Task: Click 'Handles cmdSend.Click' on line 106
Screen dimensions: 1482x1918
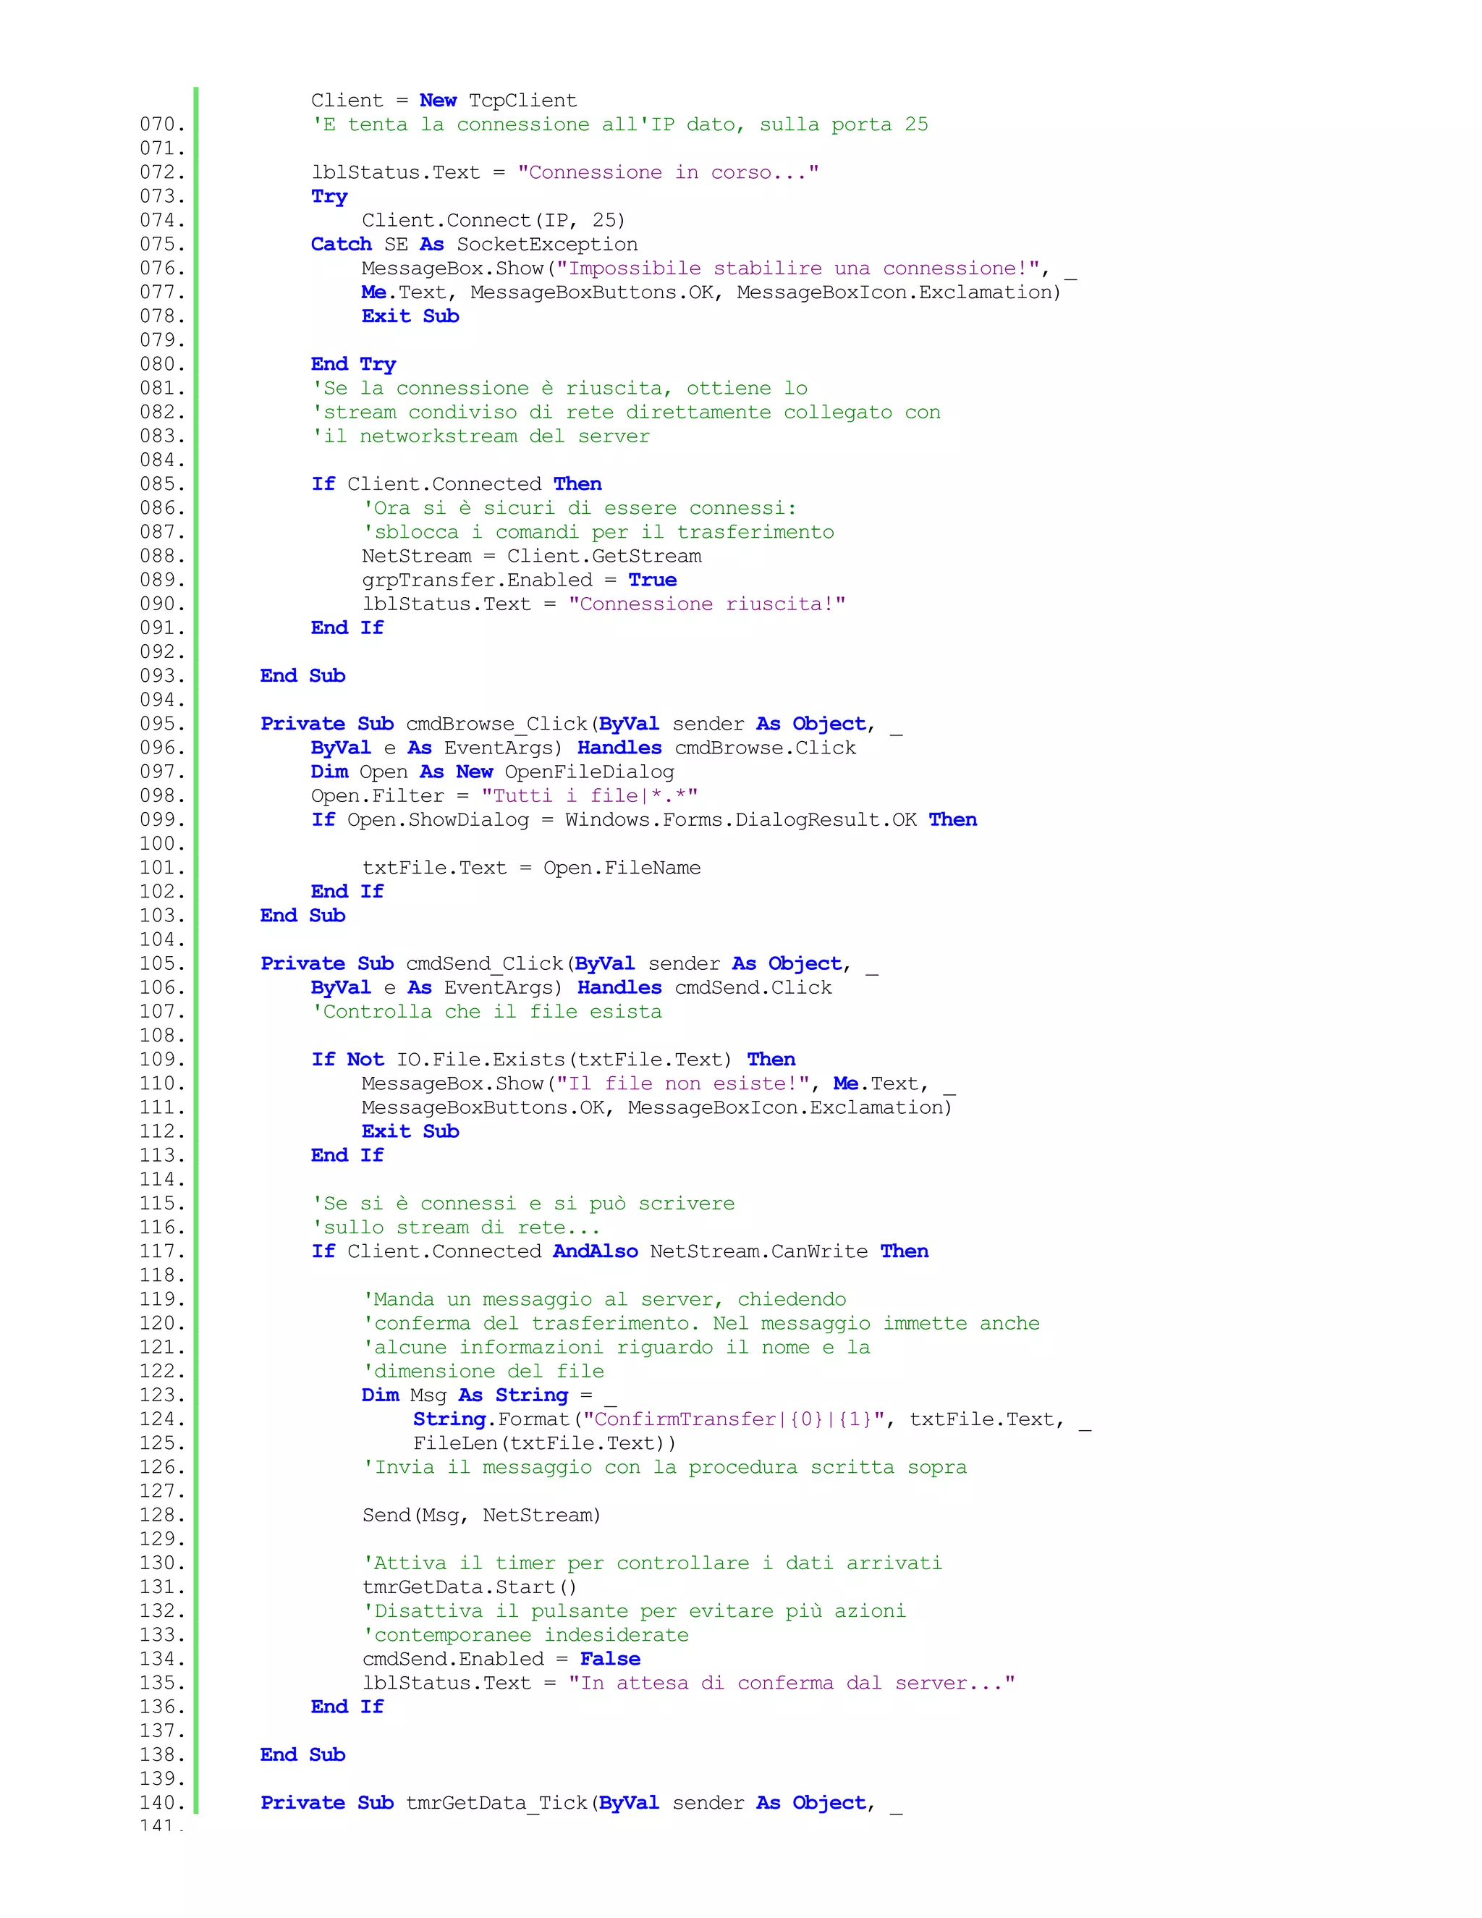Action: point(704,987)
